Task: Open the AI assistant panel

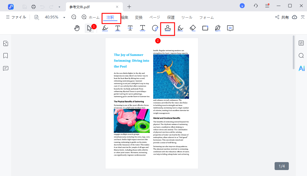Action: tap(301, 68)
